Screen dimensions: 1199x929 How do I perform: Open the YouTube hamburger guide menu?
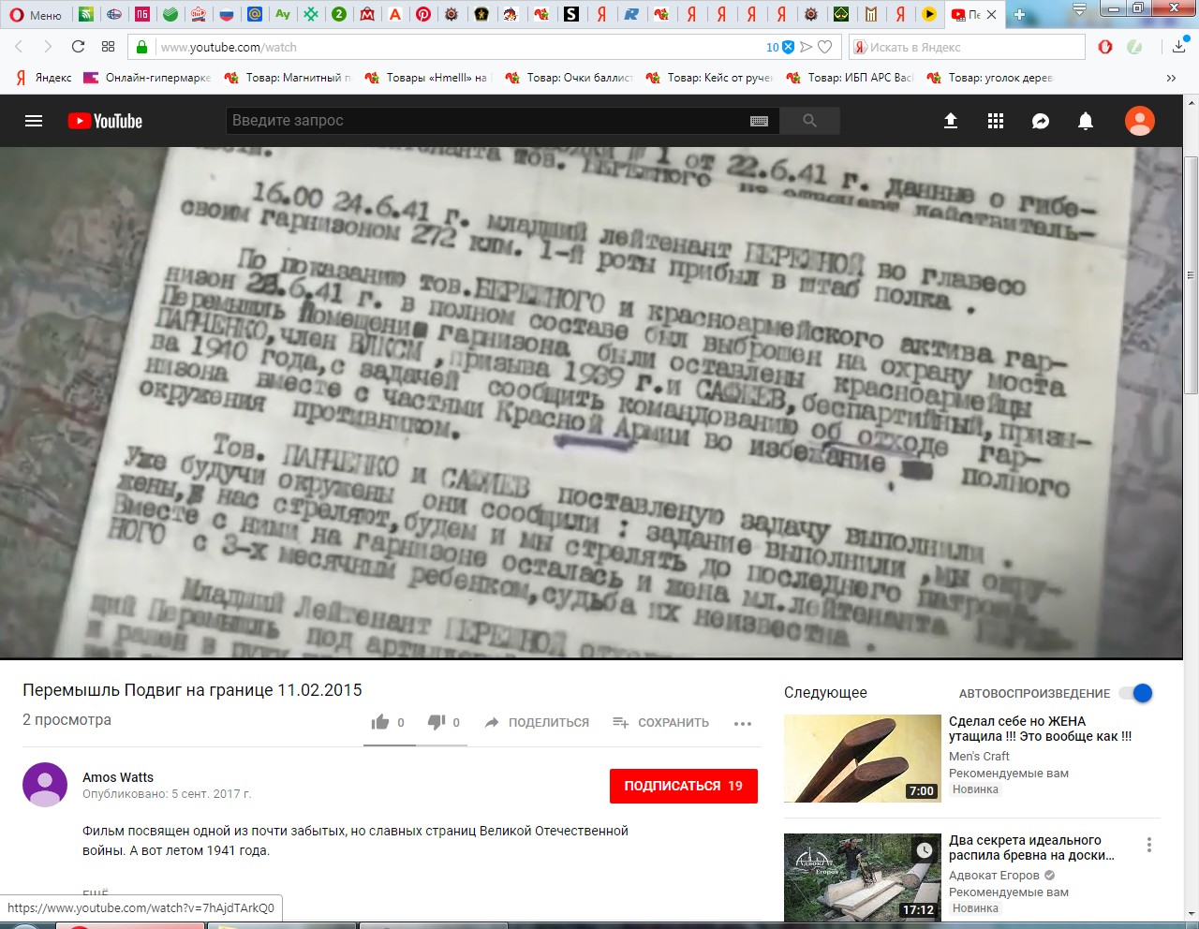(34, 121)
